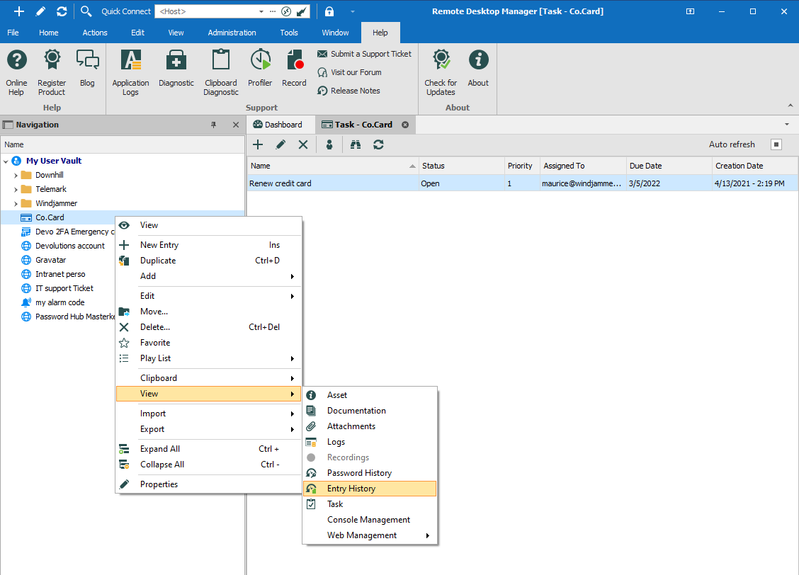Image resolution: width=799 pixels, height=575 pixels.
Task: Pin the Navigation panel
Action: point(214,125)
